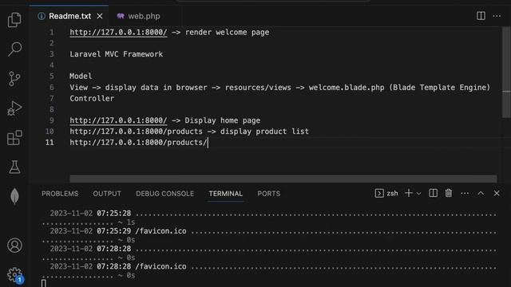
Task: Close the Readme.txt tab
Action: pyautogui.click(x=100, y=16)
